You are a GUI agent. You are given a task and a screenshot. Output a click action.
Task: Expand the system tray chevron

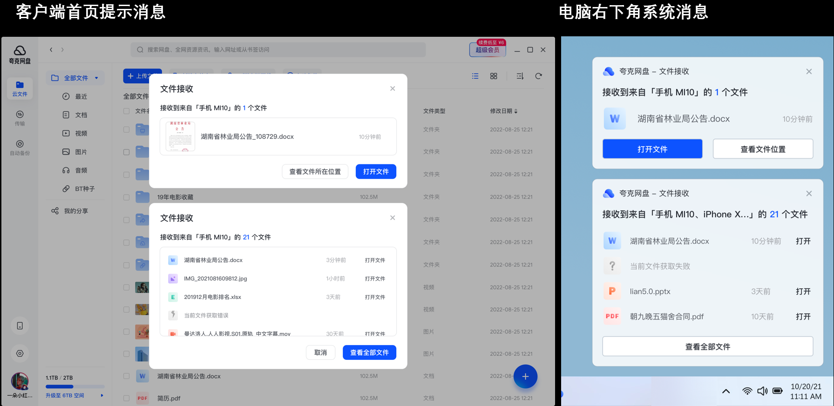726,391
